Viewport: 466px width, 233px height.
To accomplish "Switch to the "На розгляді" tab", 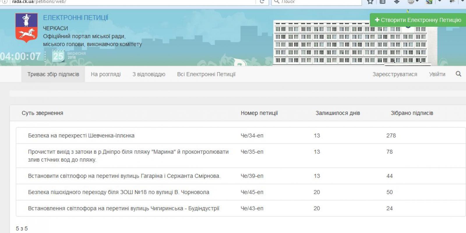I will pos(105,74).
